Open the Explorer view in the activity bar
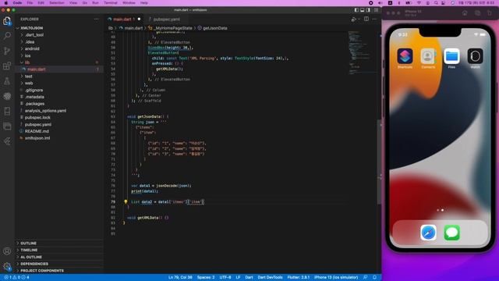Viewport: 499px width, 281px height. [x=7, y=21]
